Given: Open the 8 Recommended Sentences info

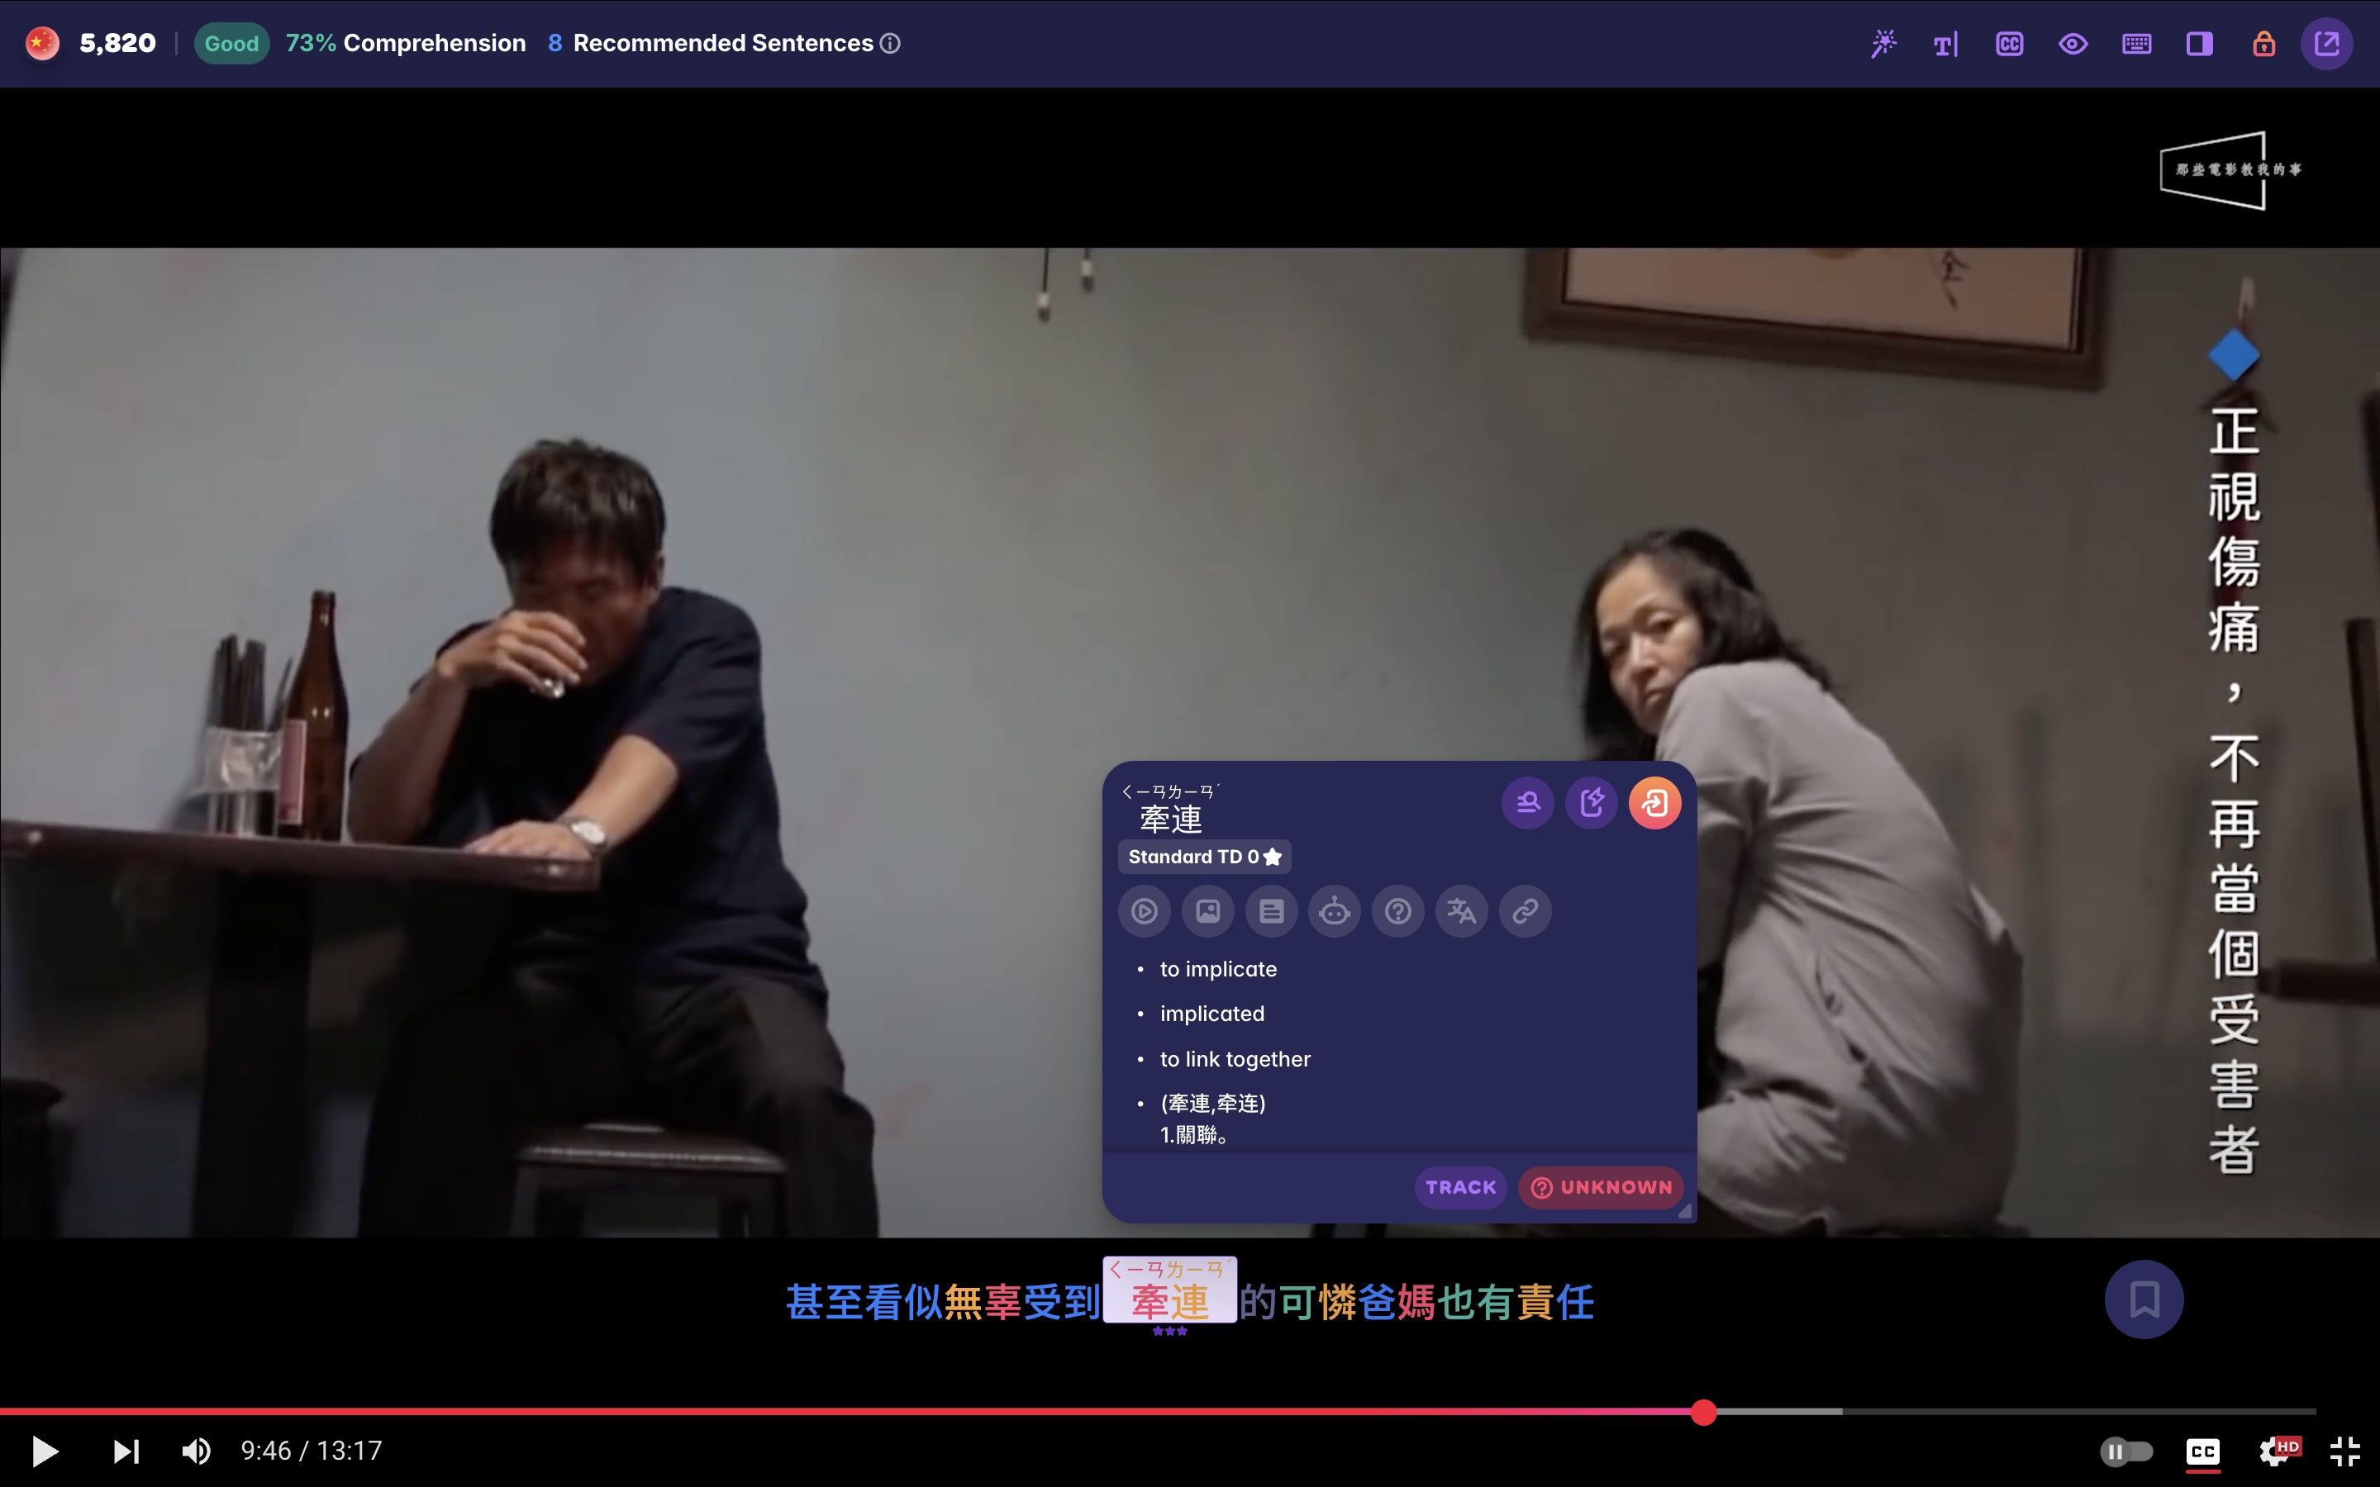Looking at the screenshot, I should (890, 42).
